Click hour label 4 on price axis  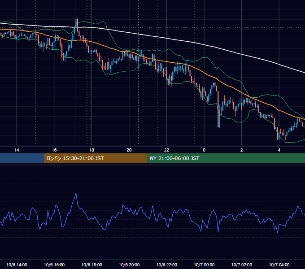tap(279, 150)
